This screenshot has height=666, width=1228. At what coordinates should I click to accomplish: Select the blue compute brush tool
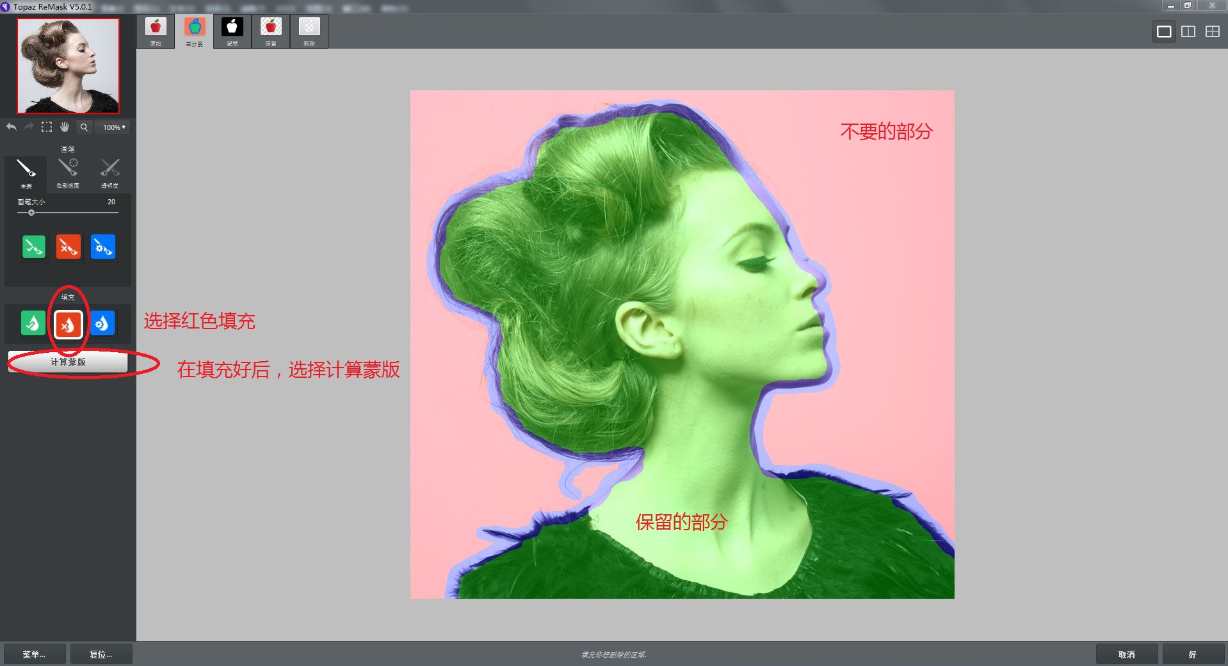(x=104, y=247)
